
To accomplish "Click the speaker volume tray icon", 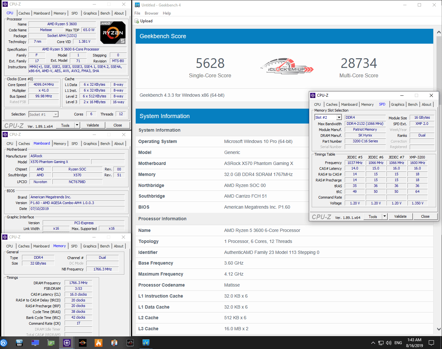I will pos(389,343).
